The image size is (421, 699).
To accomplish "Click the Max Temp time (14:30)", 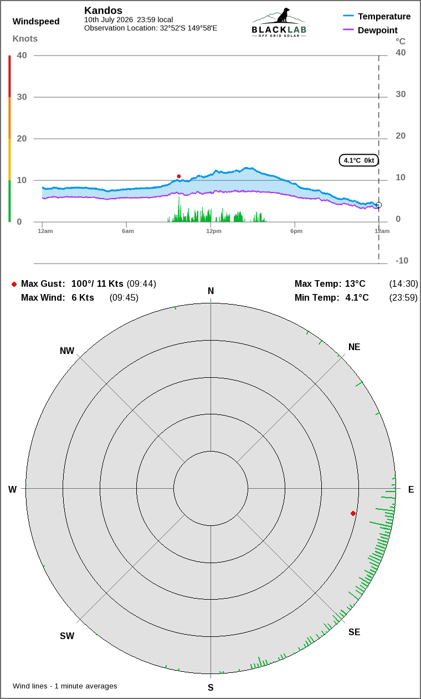I will pos(404,284).
